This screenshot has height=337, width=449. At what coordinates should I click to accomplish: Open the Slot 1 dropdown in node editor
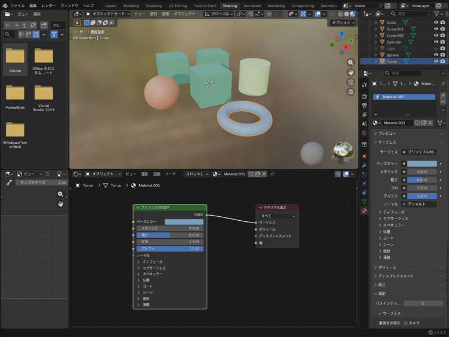pyautogui.click(x=197, y=174)
